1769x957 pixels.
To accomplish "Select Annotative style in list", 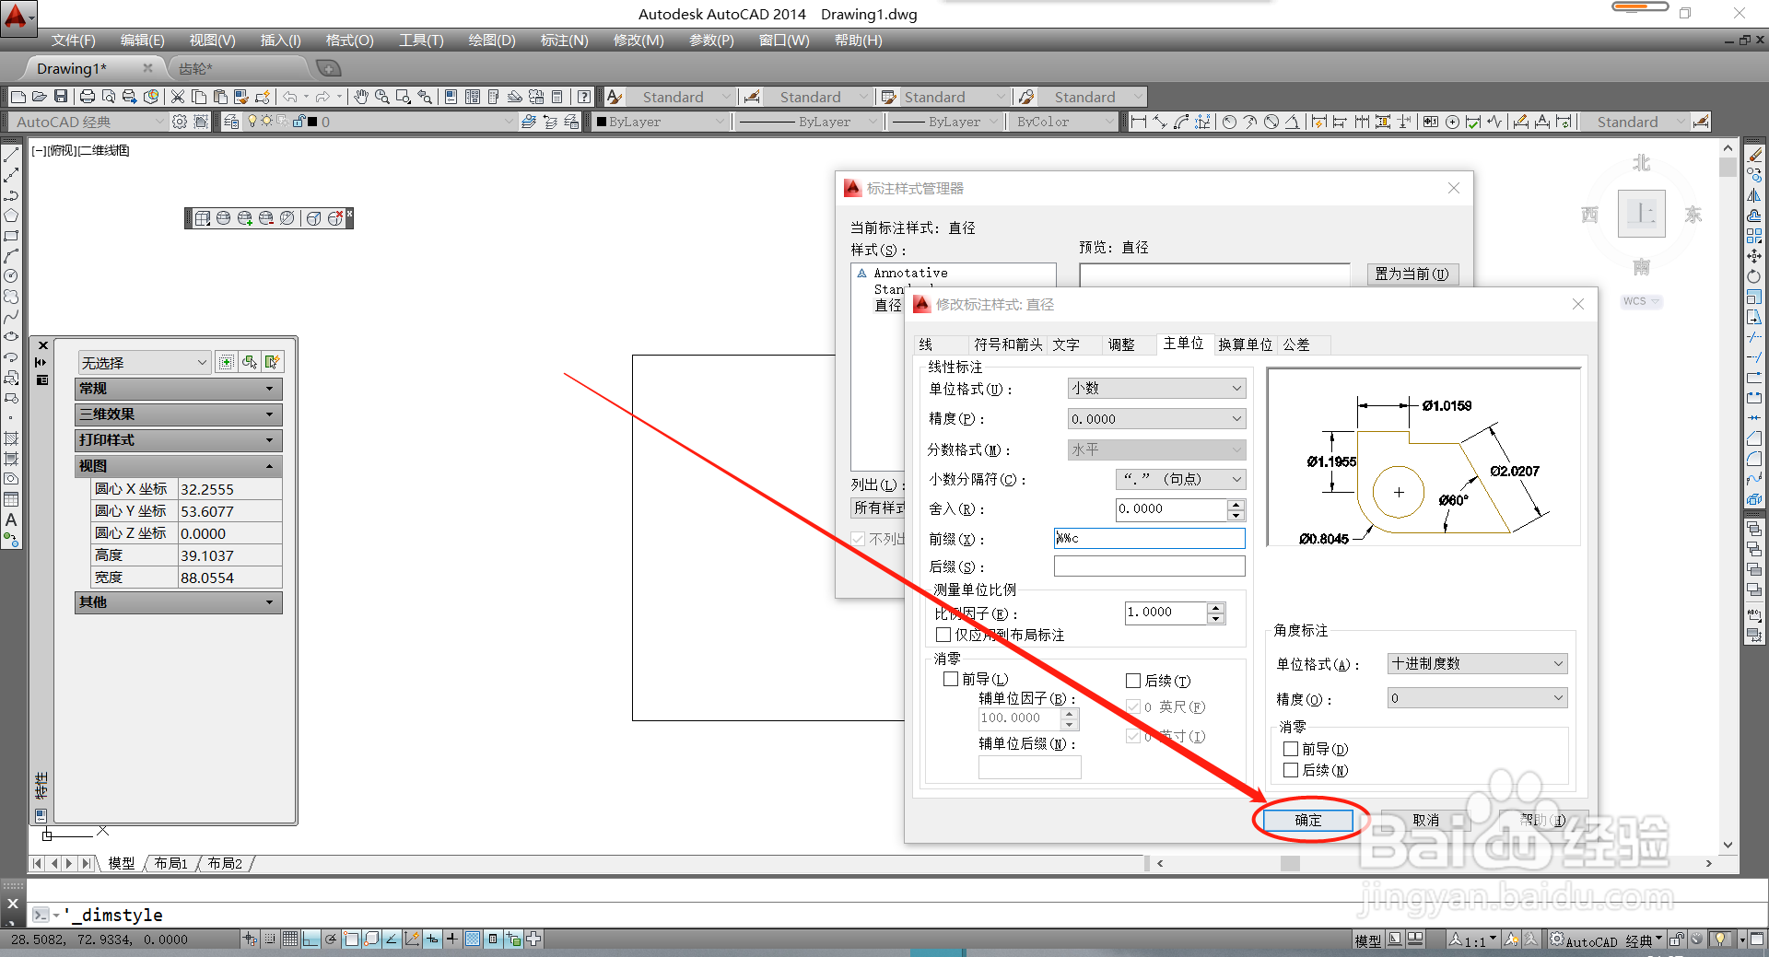I will click(x=910, y=273).
